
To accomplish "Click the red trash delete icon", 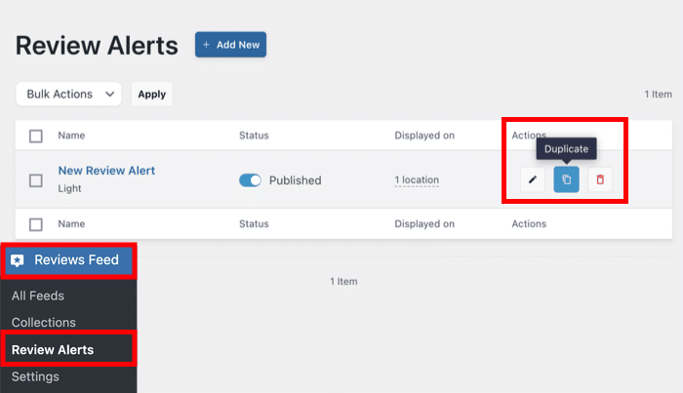I will point(600,179).
